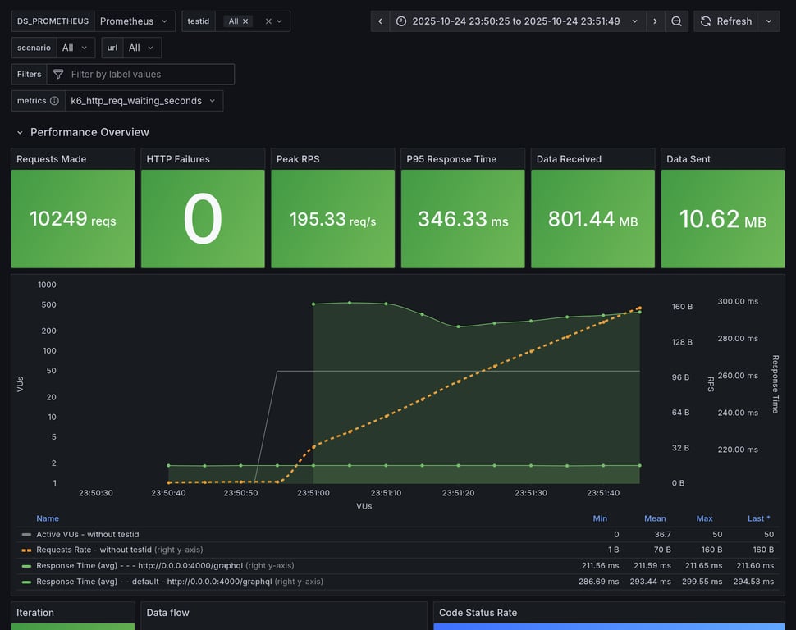796x630 pixels.
Task: Sort legend by Last column
Action: point(758,518)
